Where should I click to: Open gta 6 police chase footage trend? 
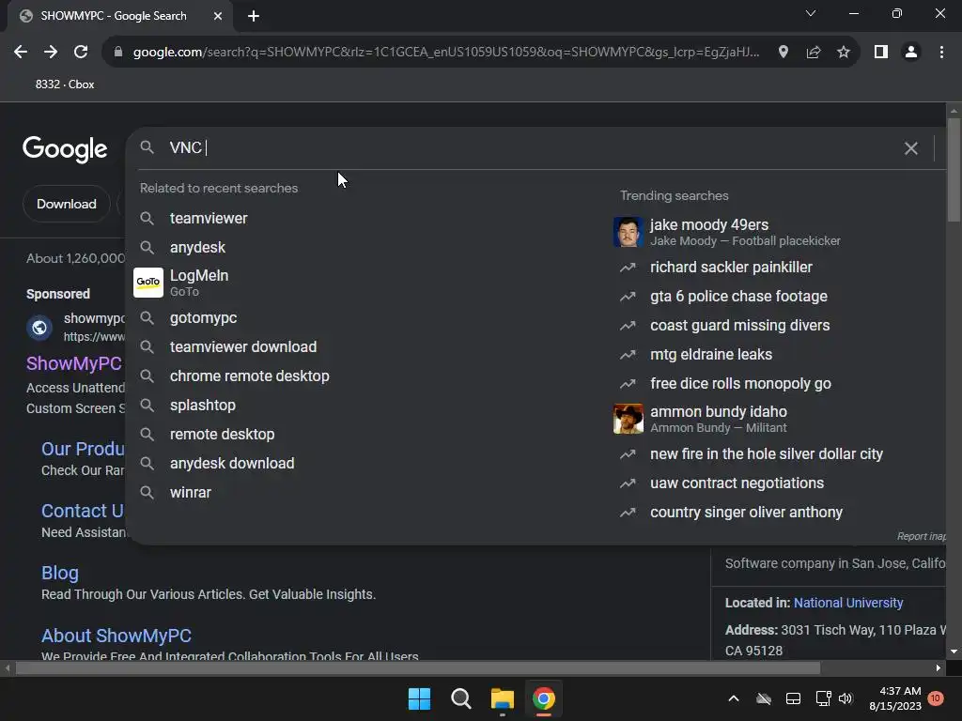tap(738, 296)
